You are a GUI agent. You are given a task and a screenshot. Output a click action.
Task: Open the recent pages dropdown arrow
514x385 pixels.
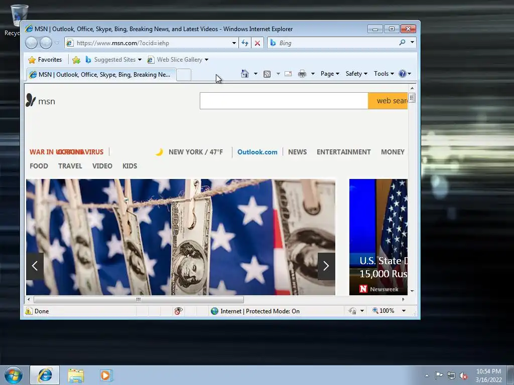(57, 43)
